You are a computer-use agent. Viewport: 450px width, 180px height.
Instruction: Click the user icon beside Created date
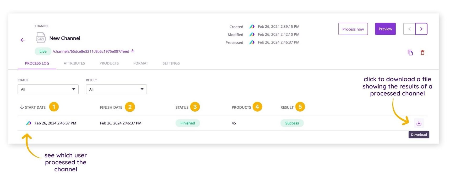pyautogui.click(x=252, y=27)
